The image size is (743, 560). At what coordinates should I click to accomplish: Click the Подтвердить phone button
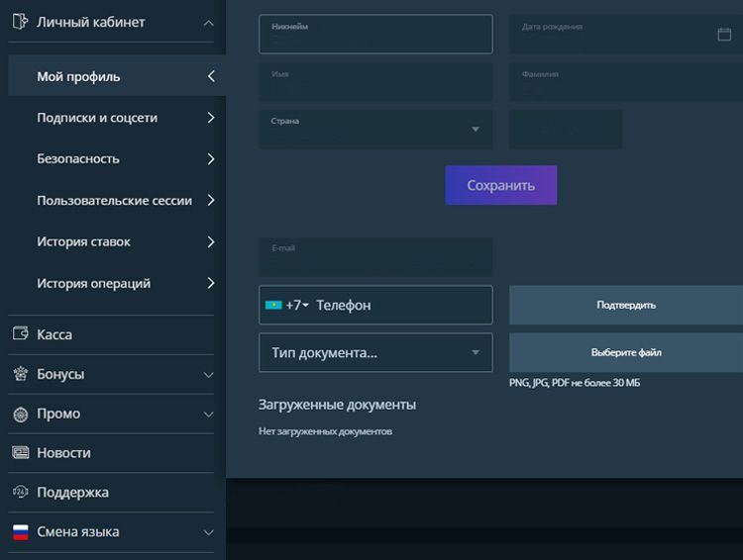click(626, 305)
